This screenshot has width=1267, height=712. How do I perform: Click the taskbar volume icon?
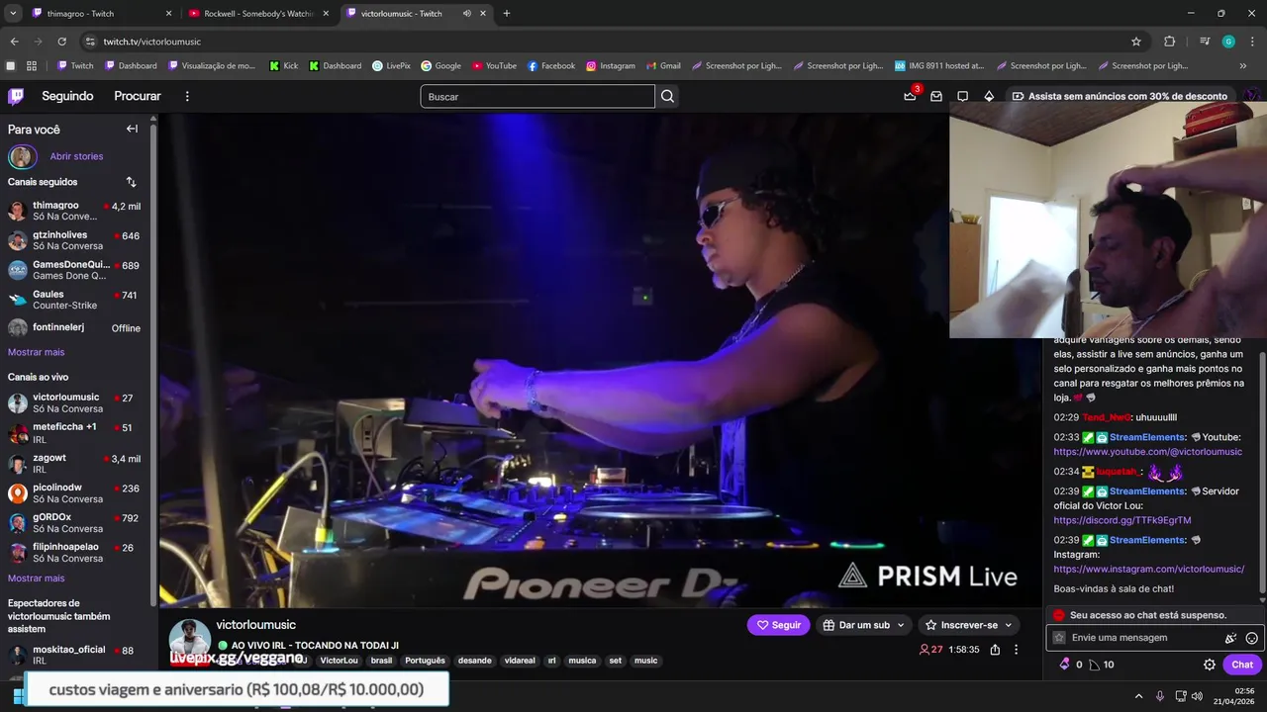[x=1198, y=696]
